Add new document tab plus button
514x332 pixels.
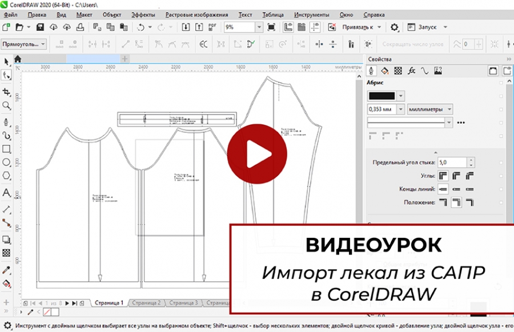pyautogui.click(x=125, y=59)
